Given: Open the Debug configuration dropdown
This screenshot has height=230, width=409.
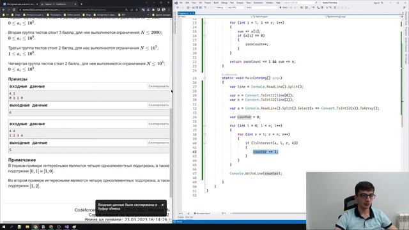Looking at the screenshot, I should tap(221, 8).
